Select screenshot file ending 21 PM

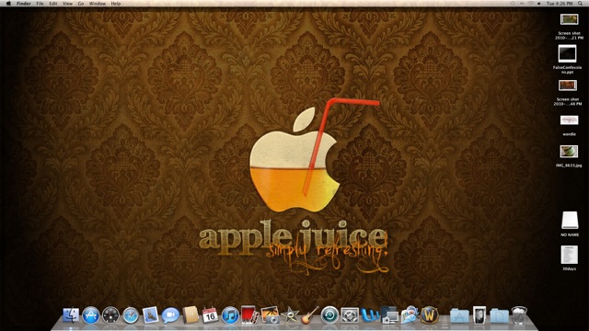tap(569, 19)
